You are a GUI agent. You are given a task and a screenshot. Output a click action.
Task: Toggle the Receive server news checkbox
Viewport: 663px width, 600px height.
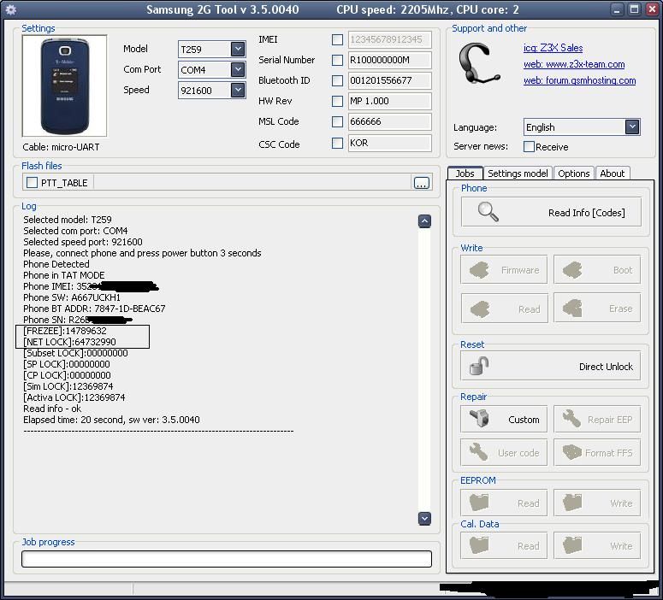[529, 147]
